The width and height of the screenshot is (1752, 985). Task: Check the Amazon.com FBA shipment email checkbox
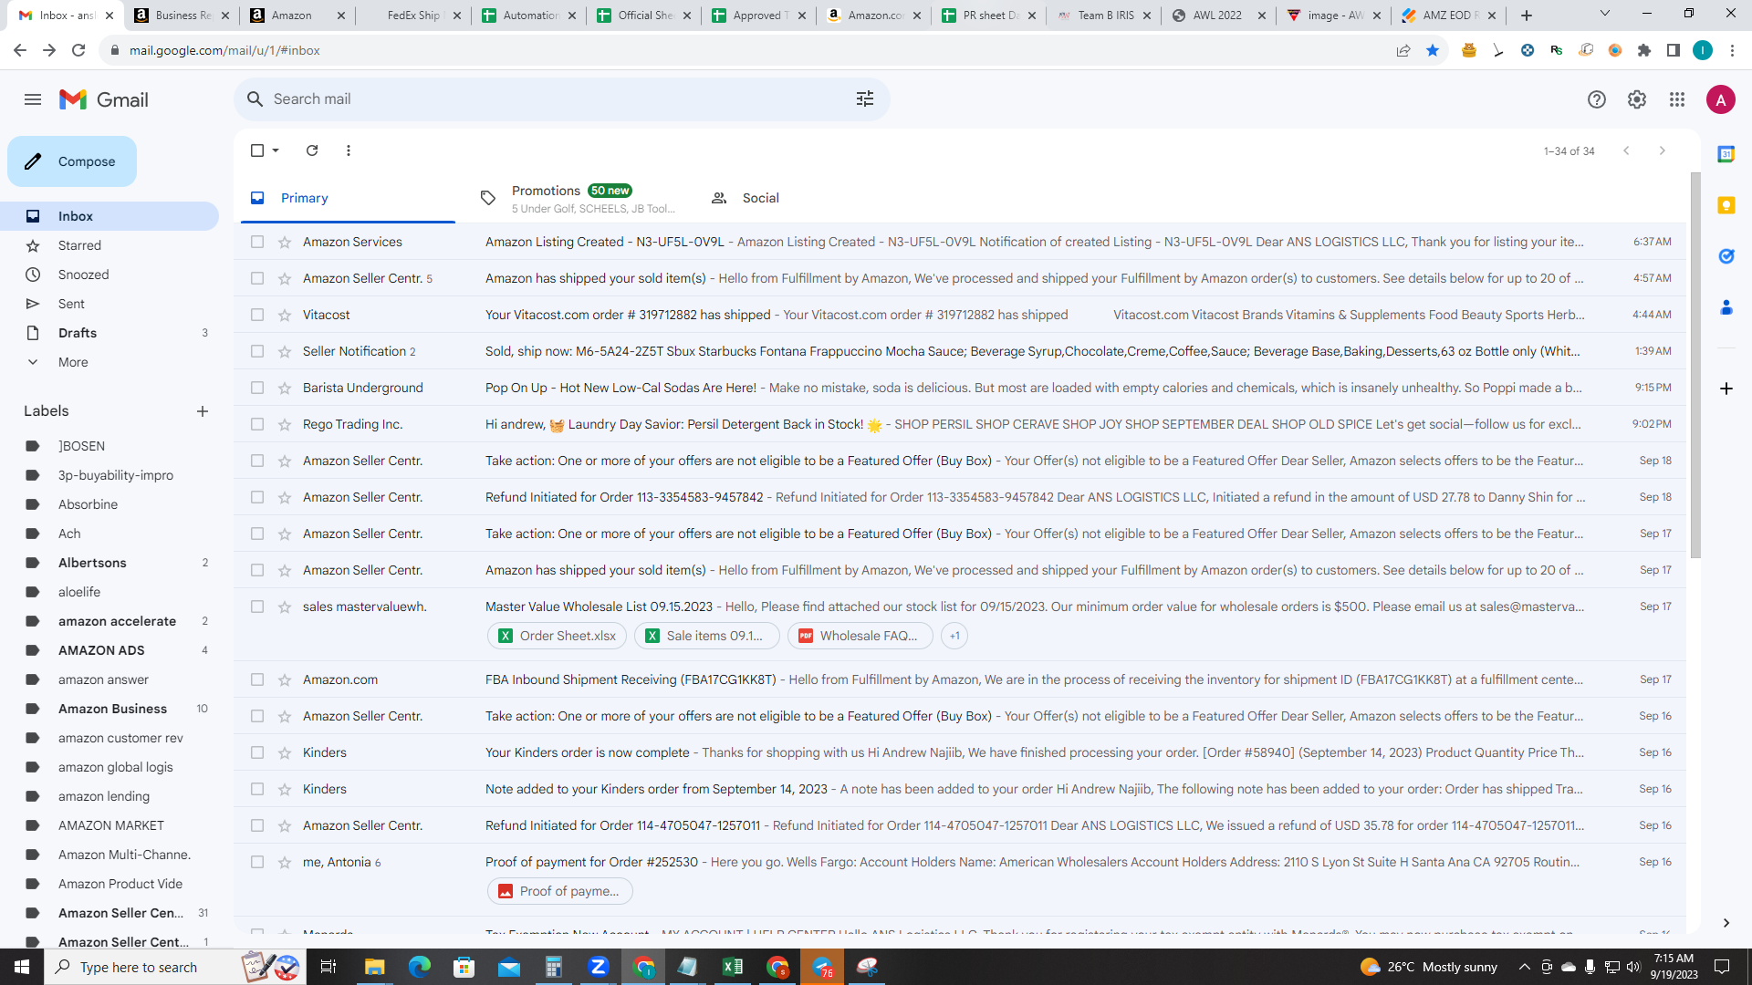tap(257, 679)
